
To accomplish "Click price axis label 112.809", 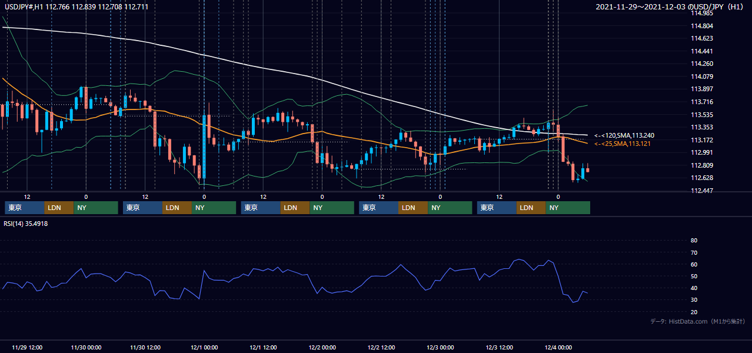I will pos(701,165).
